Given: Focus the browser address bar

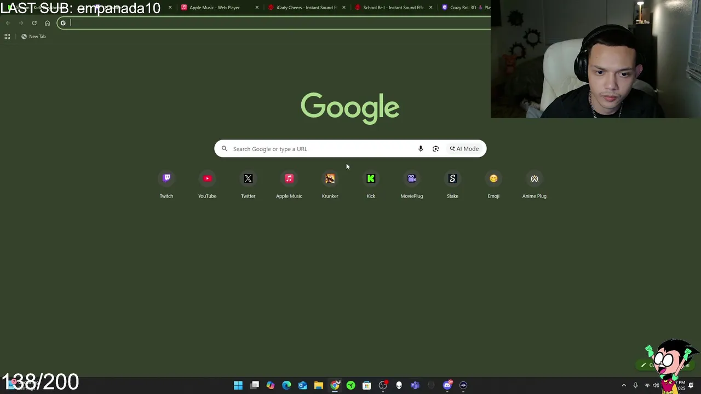Looking at the screenshot, I should tap(274, 23).
